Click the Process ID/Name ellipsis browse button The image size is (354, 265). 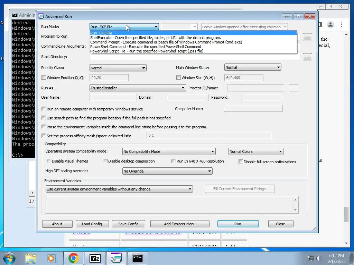coord(294,88)
